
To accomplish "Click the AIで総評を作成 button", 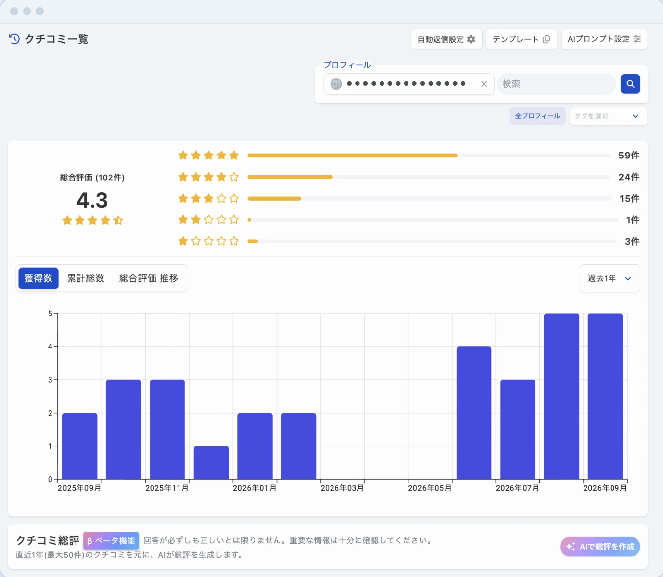I will (x=600, y=547).
